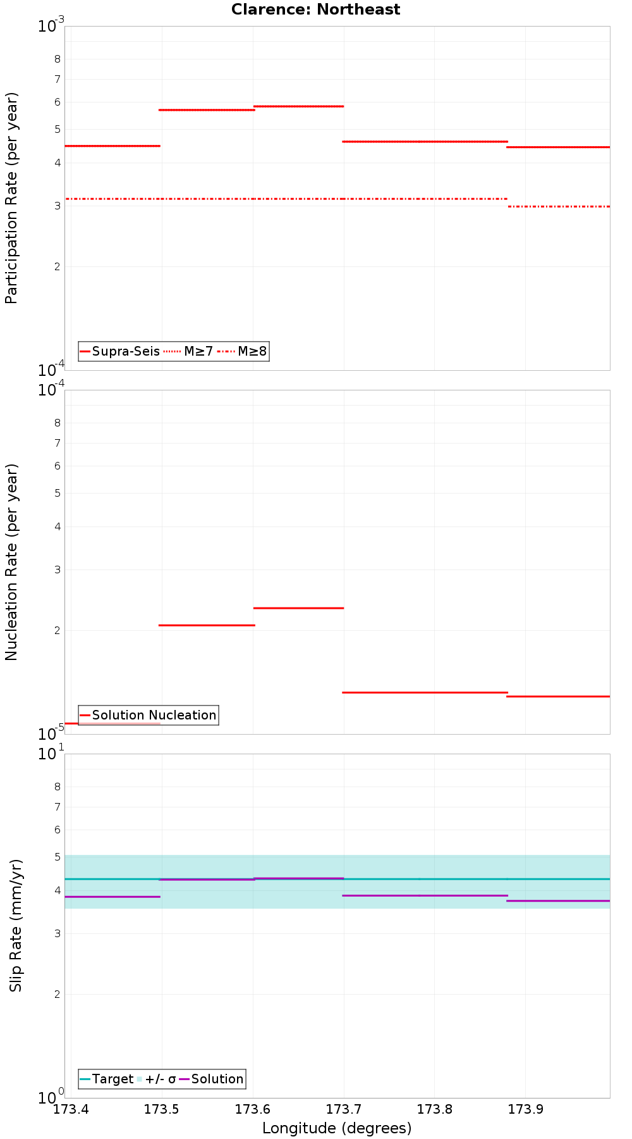Click the highest Supra-Seis participation segment
Viewport: 632px width, 1139px height.
coord(298,106)
